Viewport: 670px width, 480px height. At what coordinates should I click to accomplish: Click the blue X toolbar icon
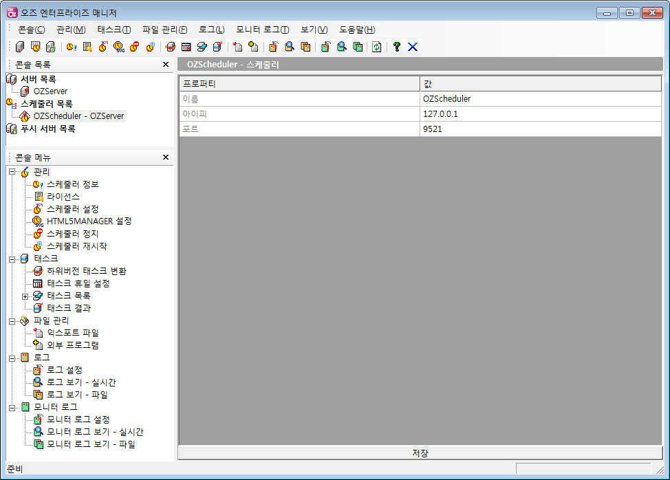(x=413, y=47)
